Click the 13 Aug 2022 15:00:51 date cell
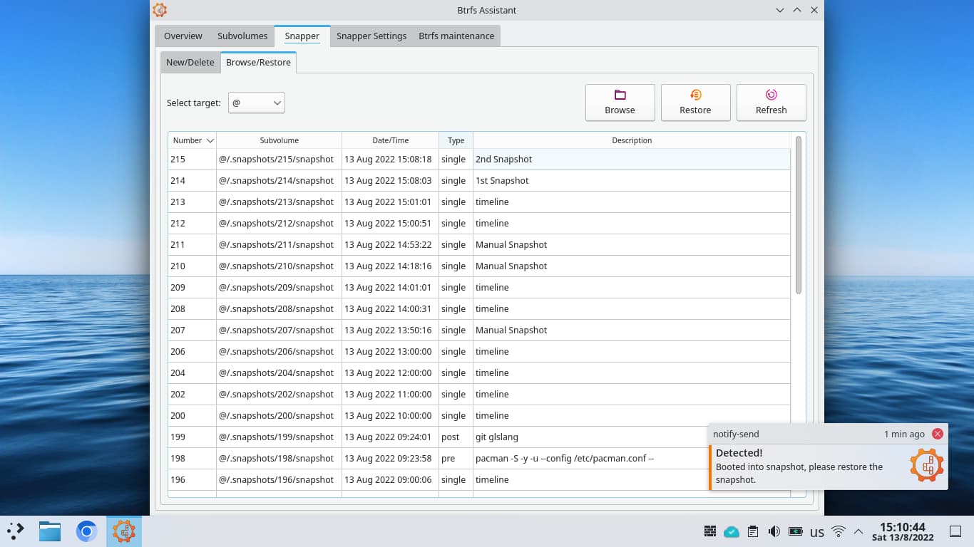 tap(390, 223)
